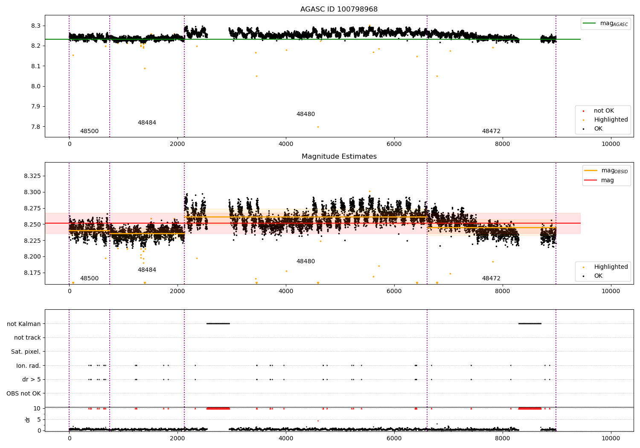Click the "48484" label in the AGASC ID plot
This screenshot has width=640, height=448.
click(147, 123)
